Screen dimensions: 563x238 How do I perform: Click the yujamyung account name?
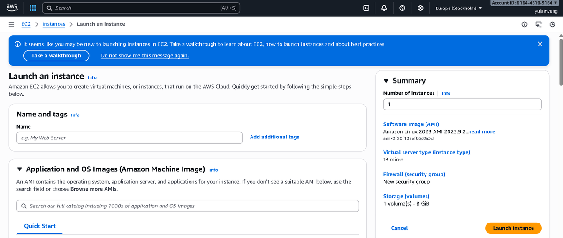click(x=546, y=11)
